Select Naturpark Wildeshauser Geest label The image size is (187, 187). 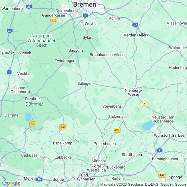(x=41, y=40)
